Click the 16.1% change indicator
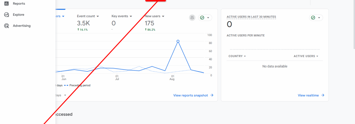Viewport: 355px width, 124px height. 82,30
